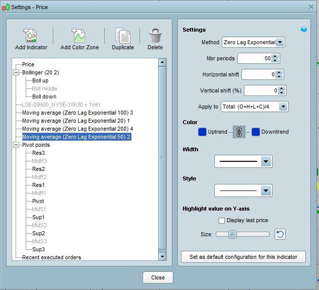Screen dimensions: 319x290
Task: Select the greyed MidS3 item
Action: pos(39,241)
